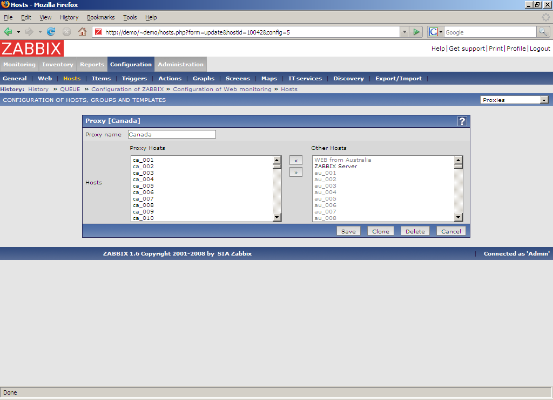Click the Print link
Image resolution: width=553 pixels, height=400 pixels.
(x=496, y=49)
